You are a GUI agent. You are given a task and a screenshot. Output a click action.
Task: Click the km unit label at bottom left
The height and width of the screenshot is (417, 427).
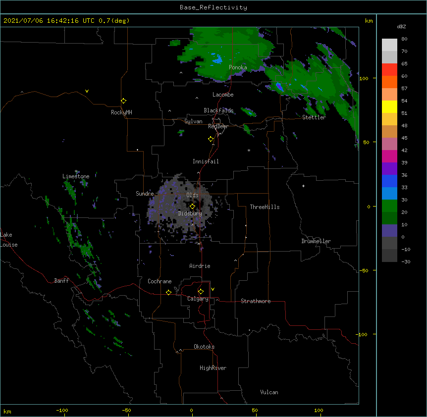coord(7,411)
